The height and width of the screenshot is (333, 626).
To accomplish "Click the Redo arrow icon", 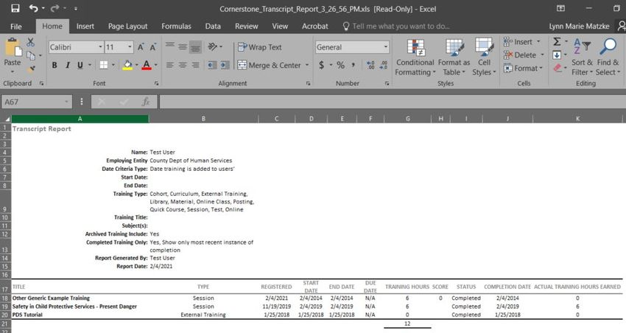I will (x=54, y=8).
